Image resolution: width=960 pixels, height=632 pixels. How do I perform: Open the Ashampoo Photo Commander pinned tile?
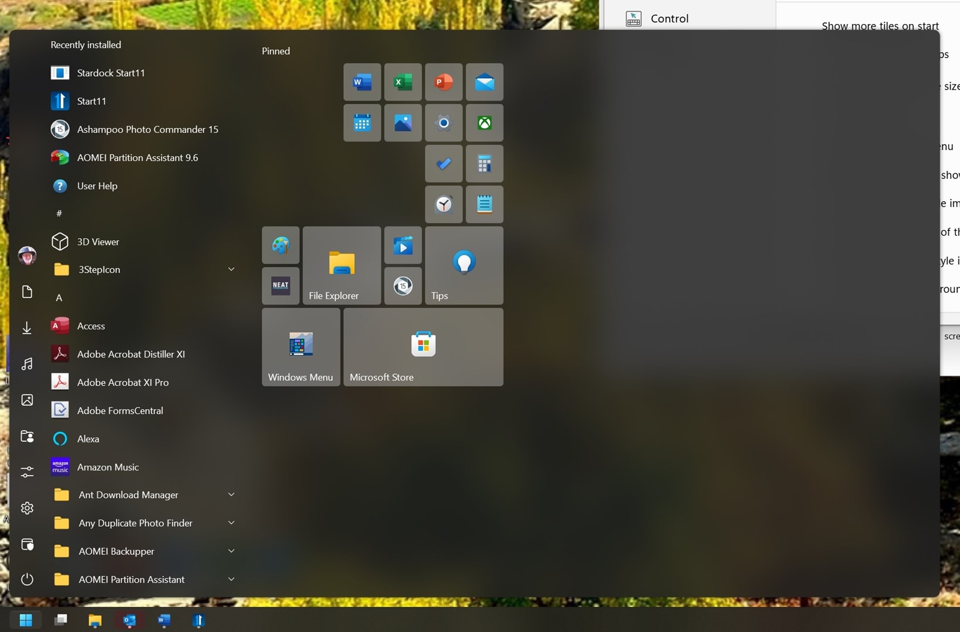(x=403, y=286)
